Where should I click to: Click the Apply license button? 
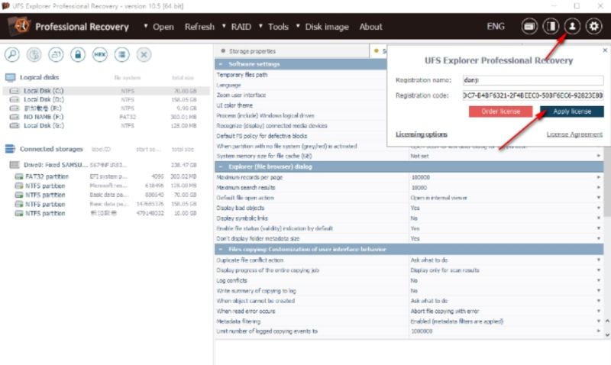pos(572,111)
